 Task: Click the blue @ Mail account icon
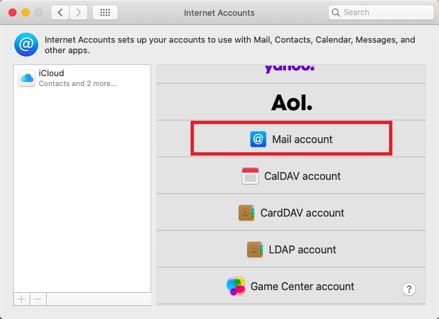[x=258, y=139]
